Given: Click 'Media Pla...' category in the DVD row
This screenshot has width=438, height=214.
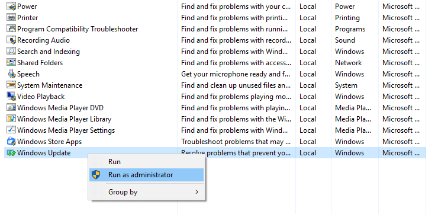Looking at the screenshot, I should [x=353, y=108].
